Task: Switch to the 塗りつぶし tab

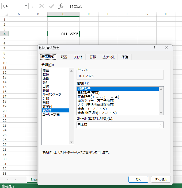Action: [x=109, y=57]
